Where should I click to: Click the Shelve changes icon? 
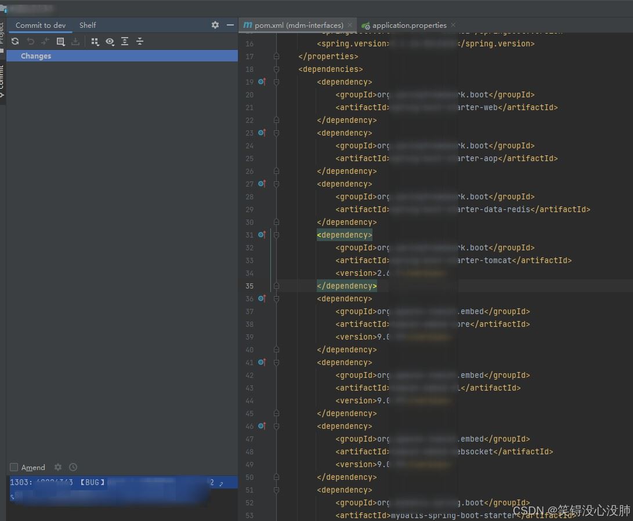[x=75, y=42]
